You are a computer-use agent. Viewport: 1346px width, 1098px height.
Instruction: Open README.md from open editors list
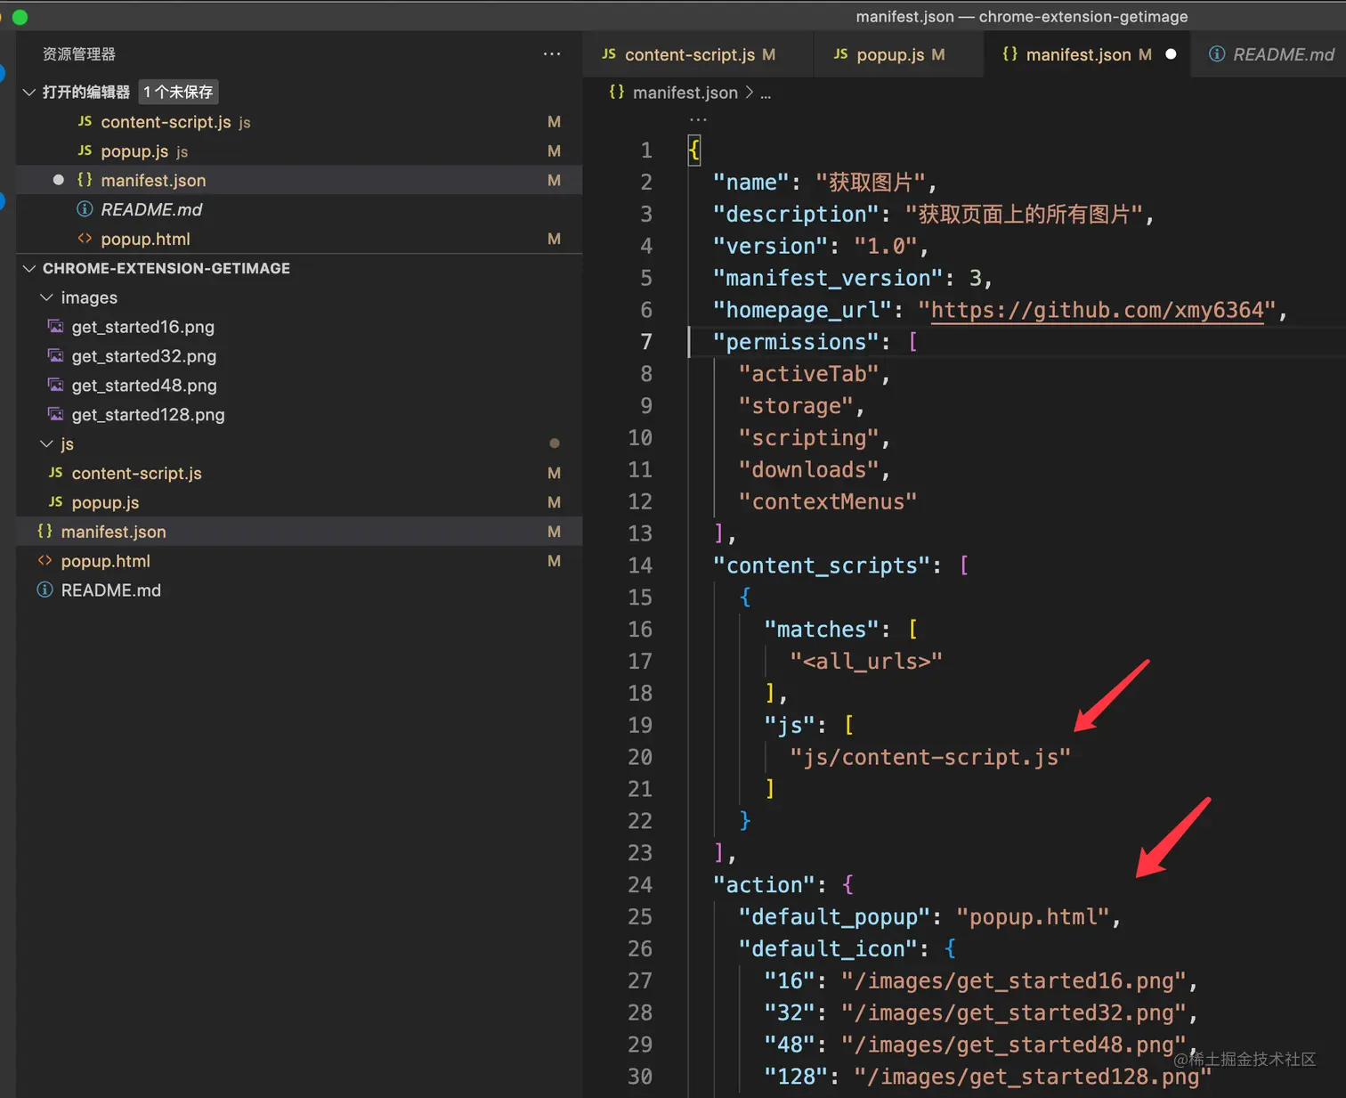299,209
